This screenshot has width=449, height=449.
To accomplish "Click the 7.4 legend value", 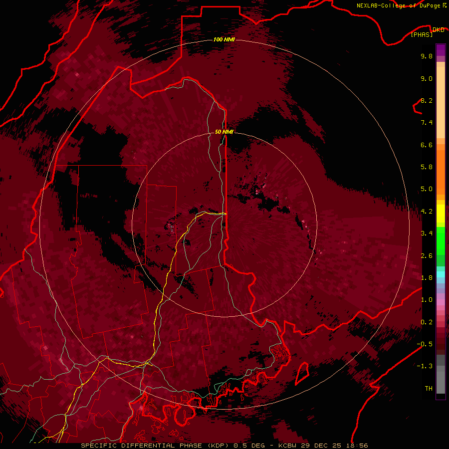I will (427, 123).
